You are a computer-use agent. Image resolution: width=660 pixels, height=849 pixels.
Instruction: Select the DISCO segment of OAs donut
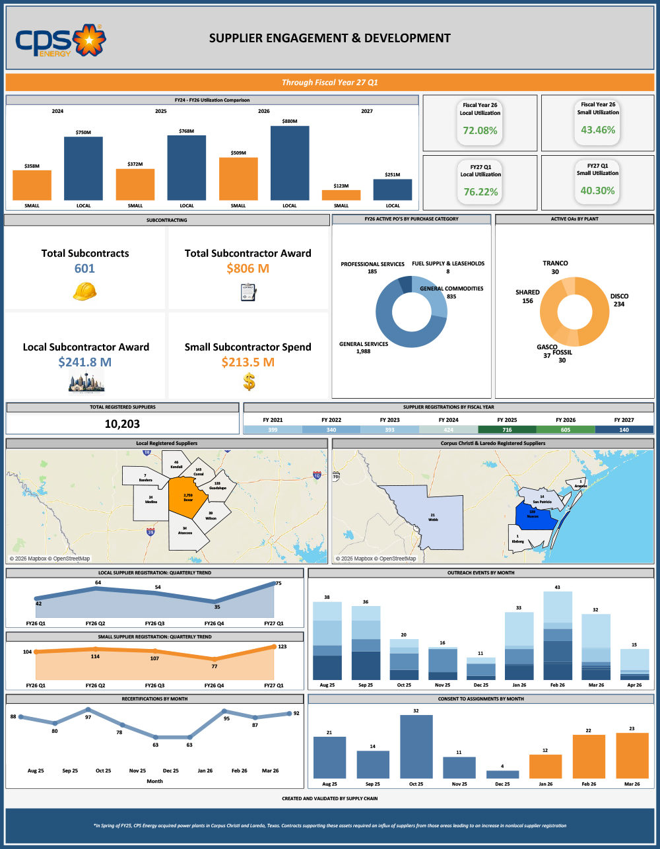[x=599, y=312]
